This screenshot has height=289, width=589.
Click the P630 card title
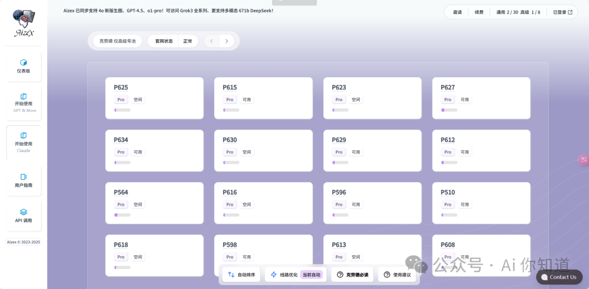(x=230, y=140)
